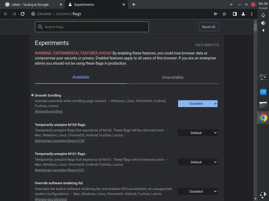The height and width of the screenshot is (201, 269).
Task: Launch the Discover software store icon
Action: pos(263,91)
